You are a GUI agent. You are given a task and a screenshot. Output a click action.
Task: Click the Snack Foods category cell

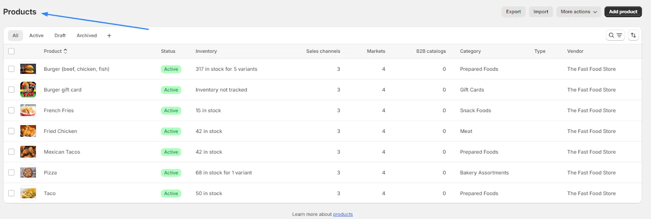pyautogui.click(x=476, y=111)
